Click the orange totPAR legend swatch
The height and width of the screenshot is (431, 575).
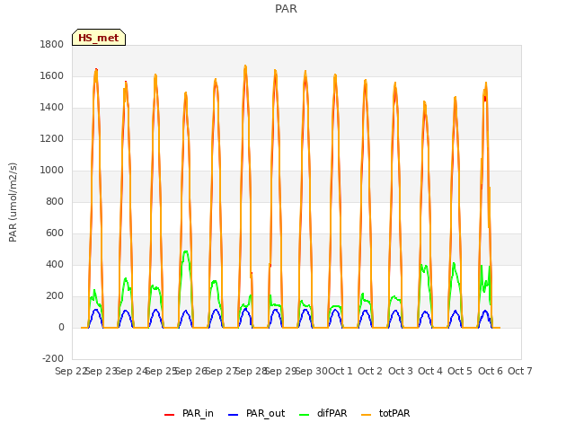click(x=366, y=415)
